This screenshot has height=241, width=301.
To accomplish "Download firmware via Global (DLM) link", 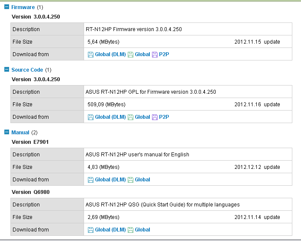I will [110, 54].
